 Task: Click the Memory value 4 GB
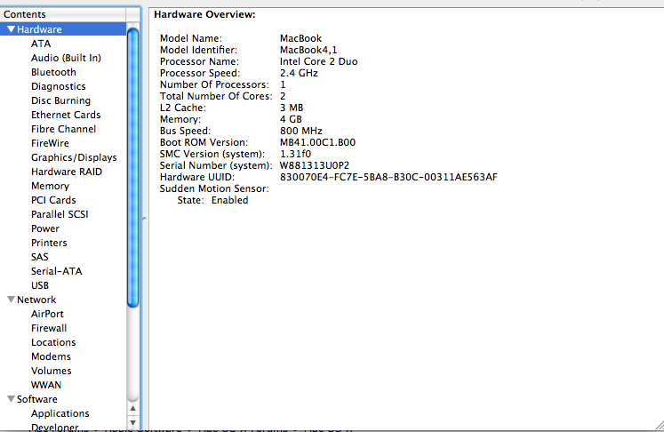pos(291,119)
